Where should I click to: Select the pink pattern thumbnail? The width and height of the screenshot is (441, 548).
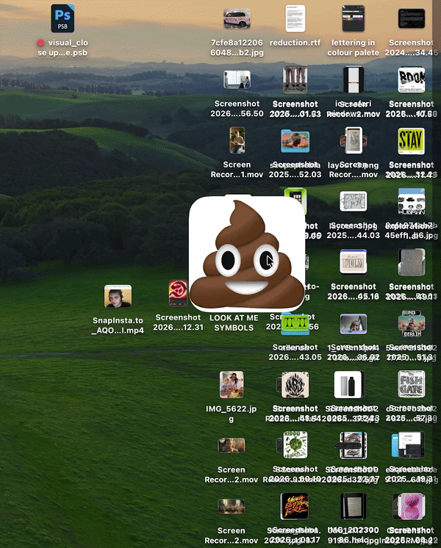[412, 506]
